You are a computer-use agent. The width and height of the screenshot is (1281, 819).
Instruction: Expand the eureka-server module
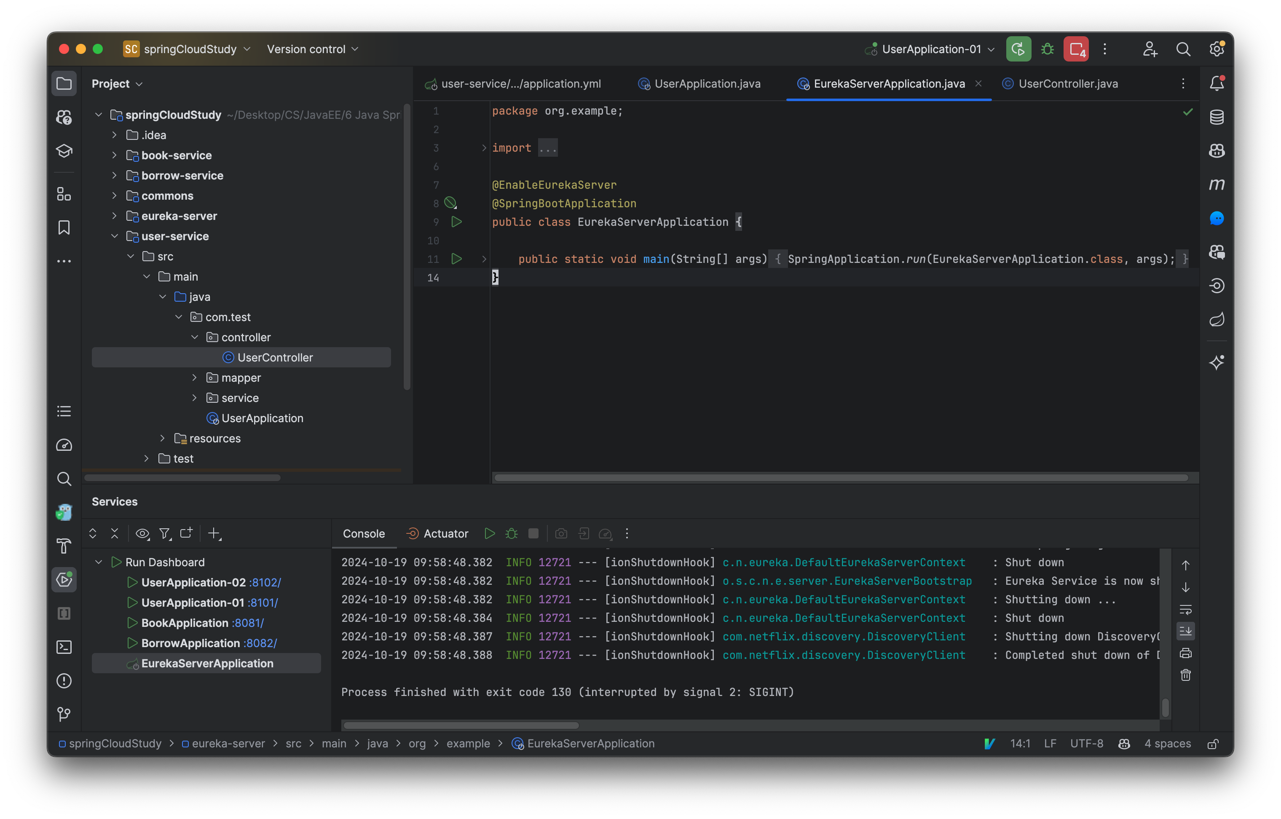click(114, 216)
